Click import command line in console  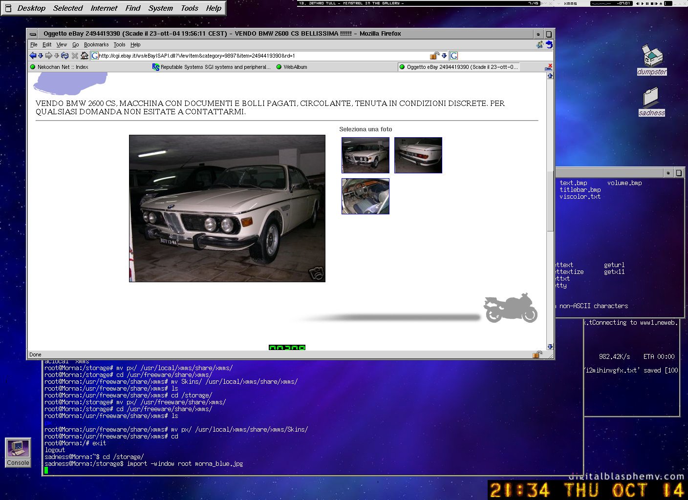point(144,464)
